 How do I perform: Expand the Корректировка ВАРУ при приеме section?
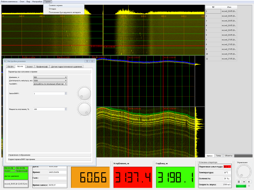[50, 159]
